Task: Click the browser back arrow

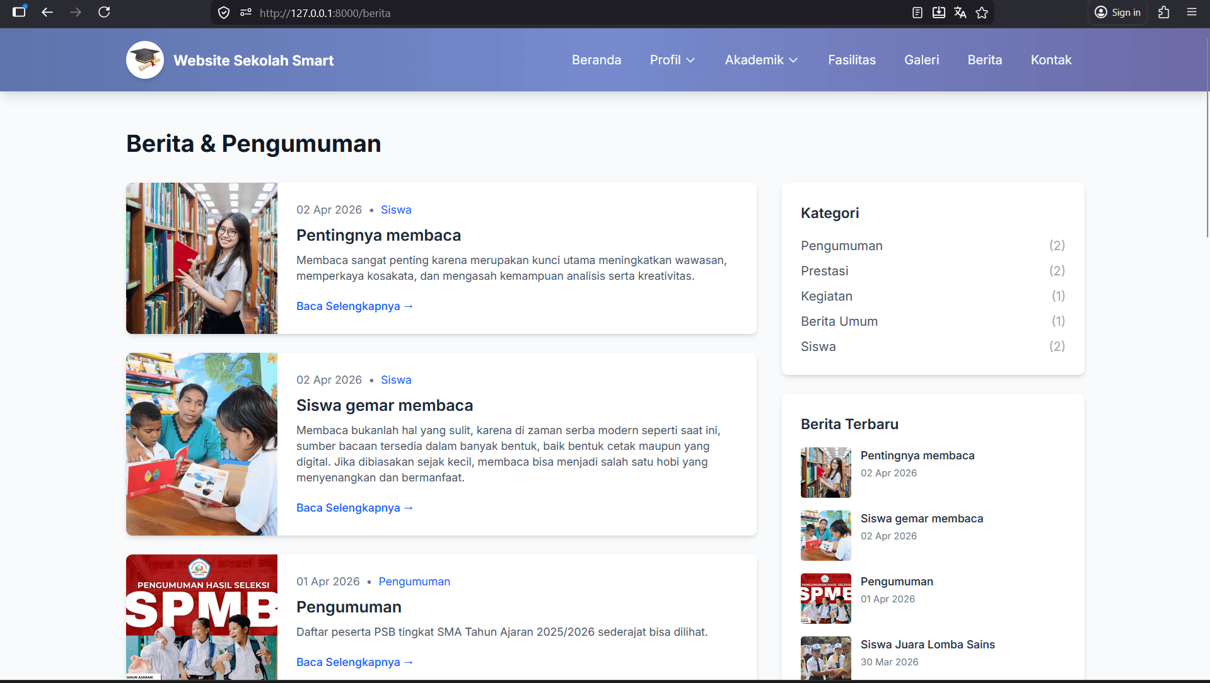Action: (47, 12)
